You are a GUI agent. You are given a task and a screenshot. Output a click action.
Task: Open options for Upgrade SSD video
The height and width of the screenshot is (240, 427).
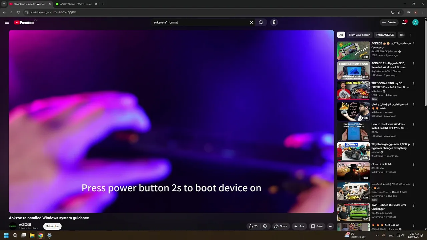[414, 64]
